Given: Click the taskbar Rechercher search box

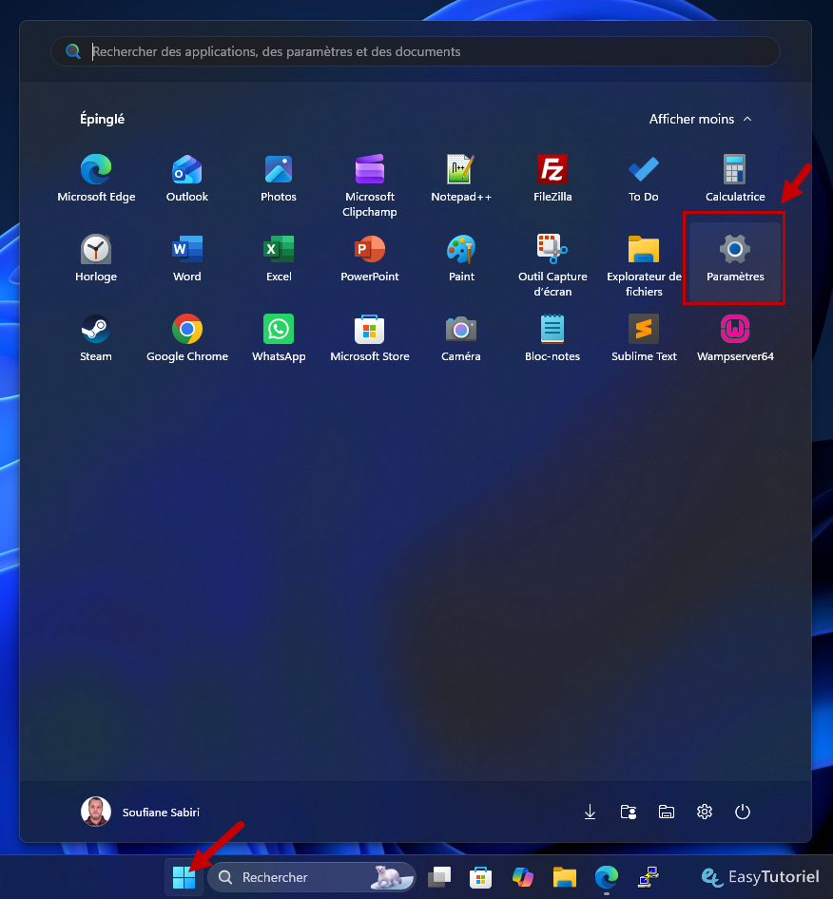Looking at the screenshot, I should pyautogui.click(x=312, y=877).
